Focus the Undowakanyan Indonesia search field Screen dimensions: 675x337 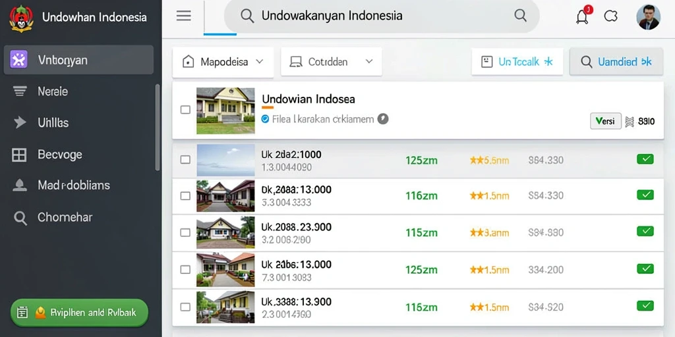[382, 16]
